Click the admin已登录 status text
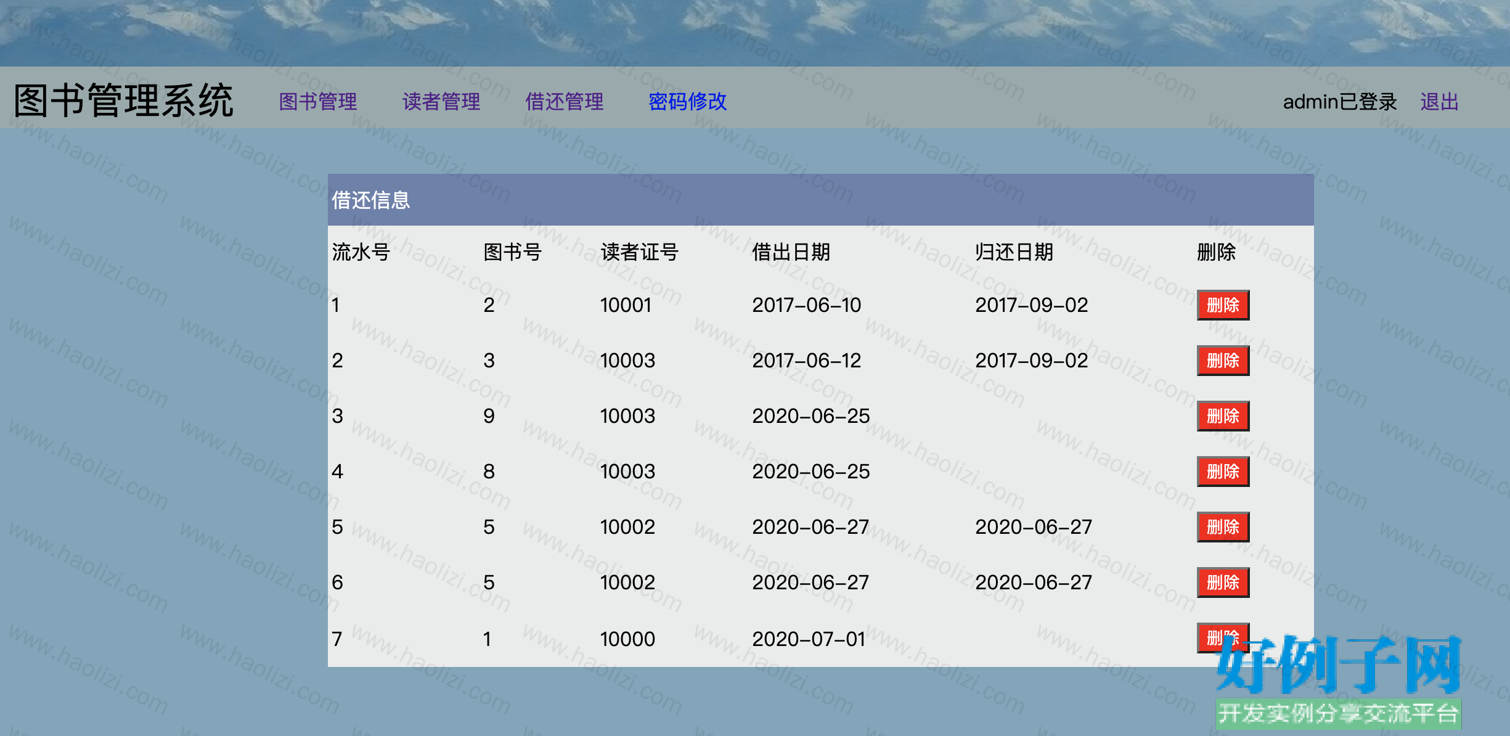 click(1340, 102)
